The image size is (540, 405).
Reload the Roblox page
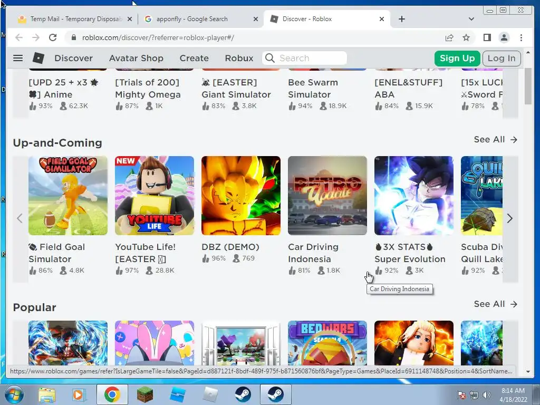[53, 37]
